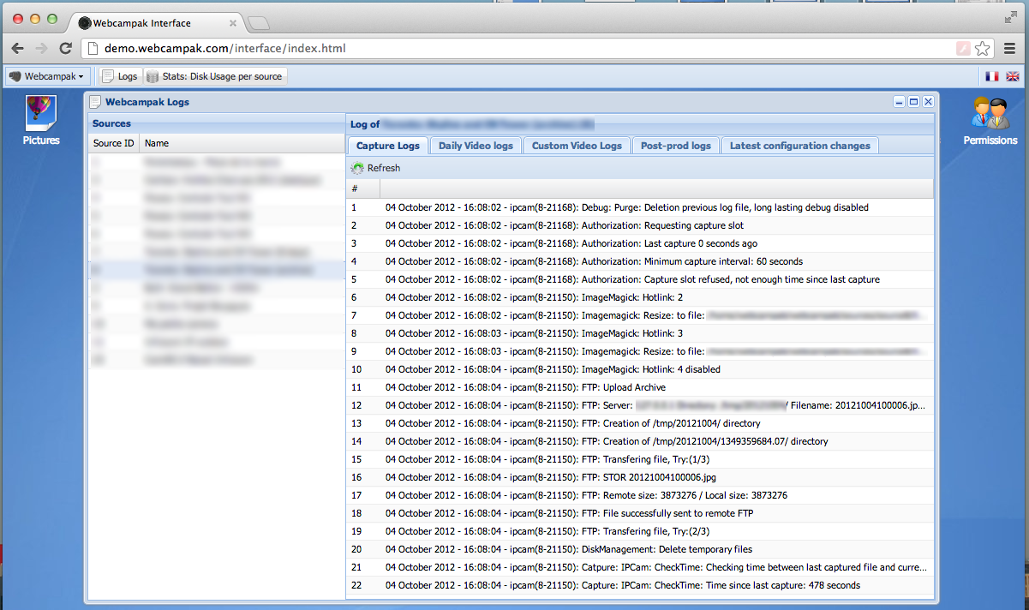Image resolution: width=1029 pixels, height=610 pixels.
Task: Click the browser forward arrow
Action: (41, 48)
